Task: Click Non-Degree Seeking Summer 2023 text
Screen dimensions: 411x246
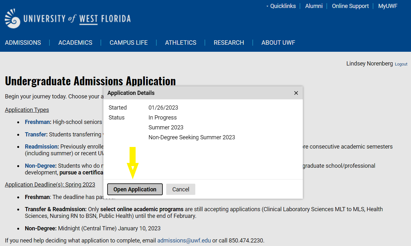Action: pos(192,137)
